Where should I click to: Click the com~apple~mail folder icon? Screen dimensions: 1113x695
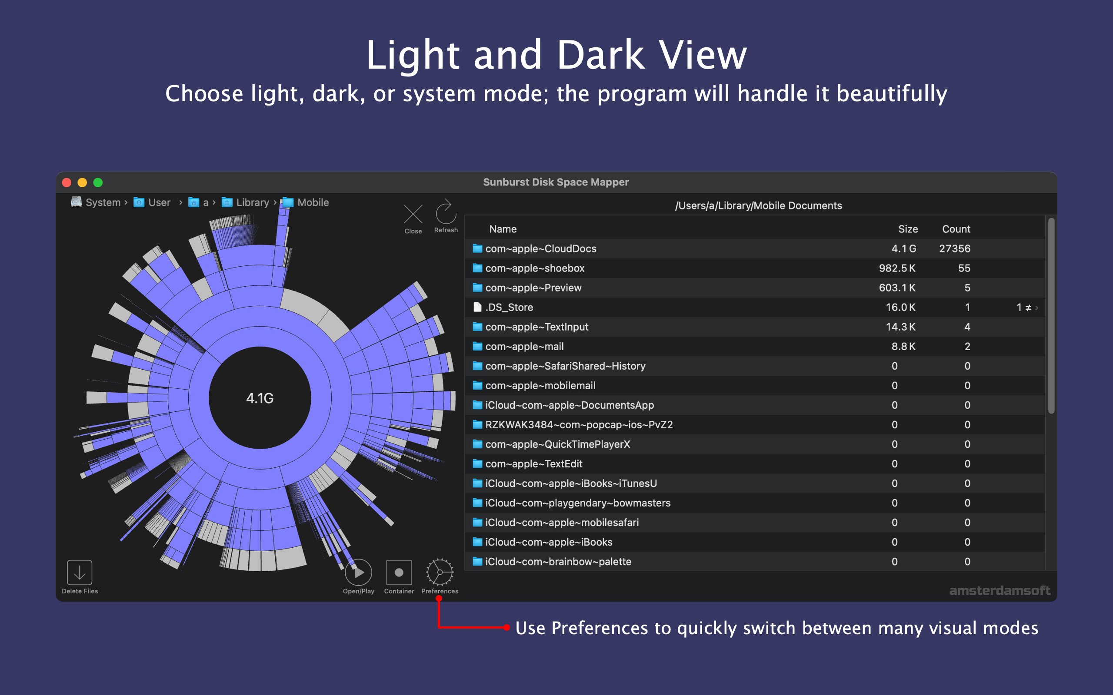477,346
